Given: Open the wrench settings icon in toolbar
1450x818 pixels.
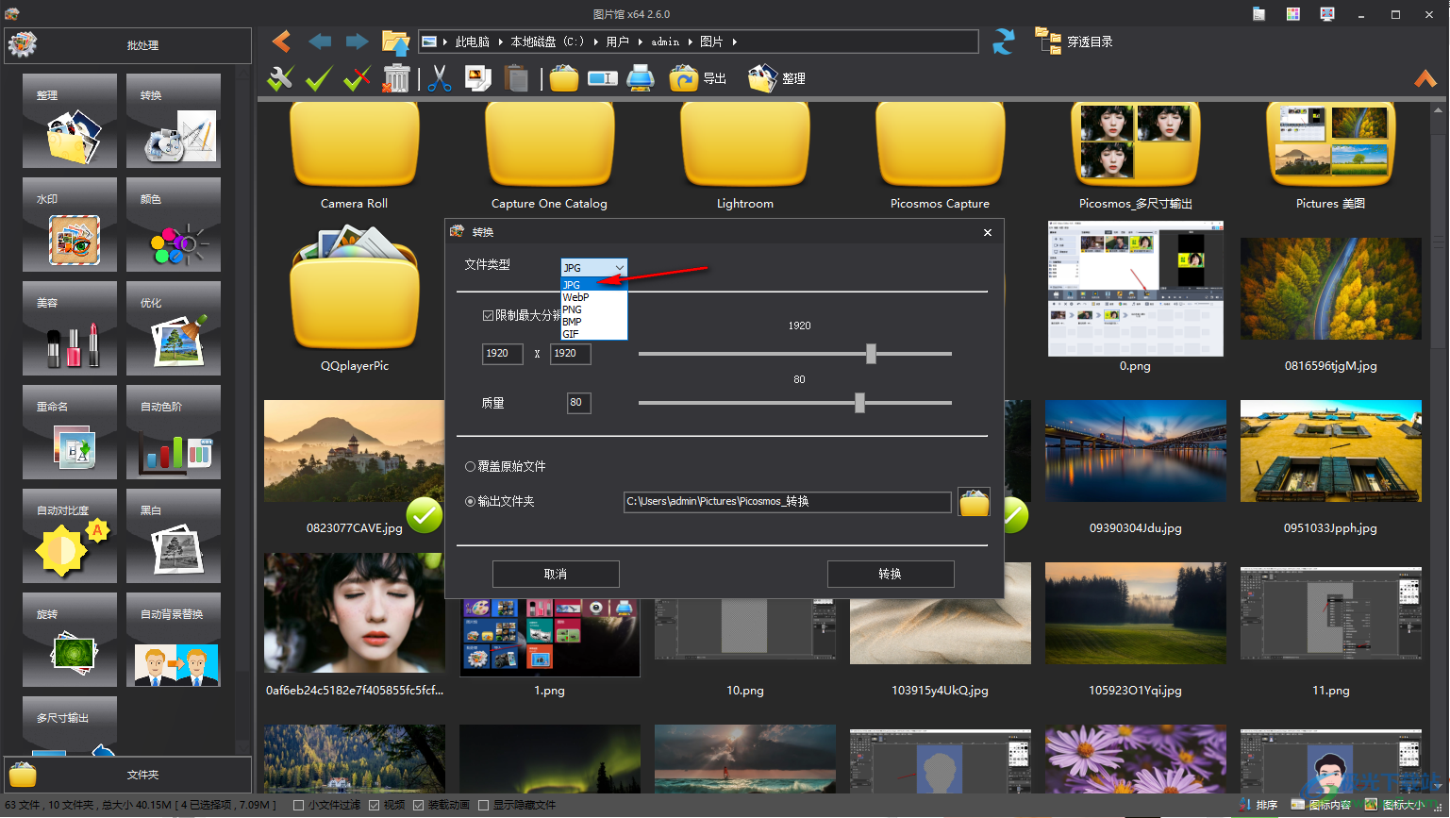Looking at the screenshot, I should point(280,78).
